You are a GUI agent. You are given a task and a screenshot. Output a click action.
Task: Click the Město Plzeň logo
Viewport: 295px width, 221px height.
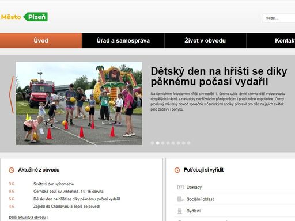pyautogui.click(x=24, y=17)
